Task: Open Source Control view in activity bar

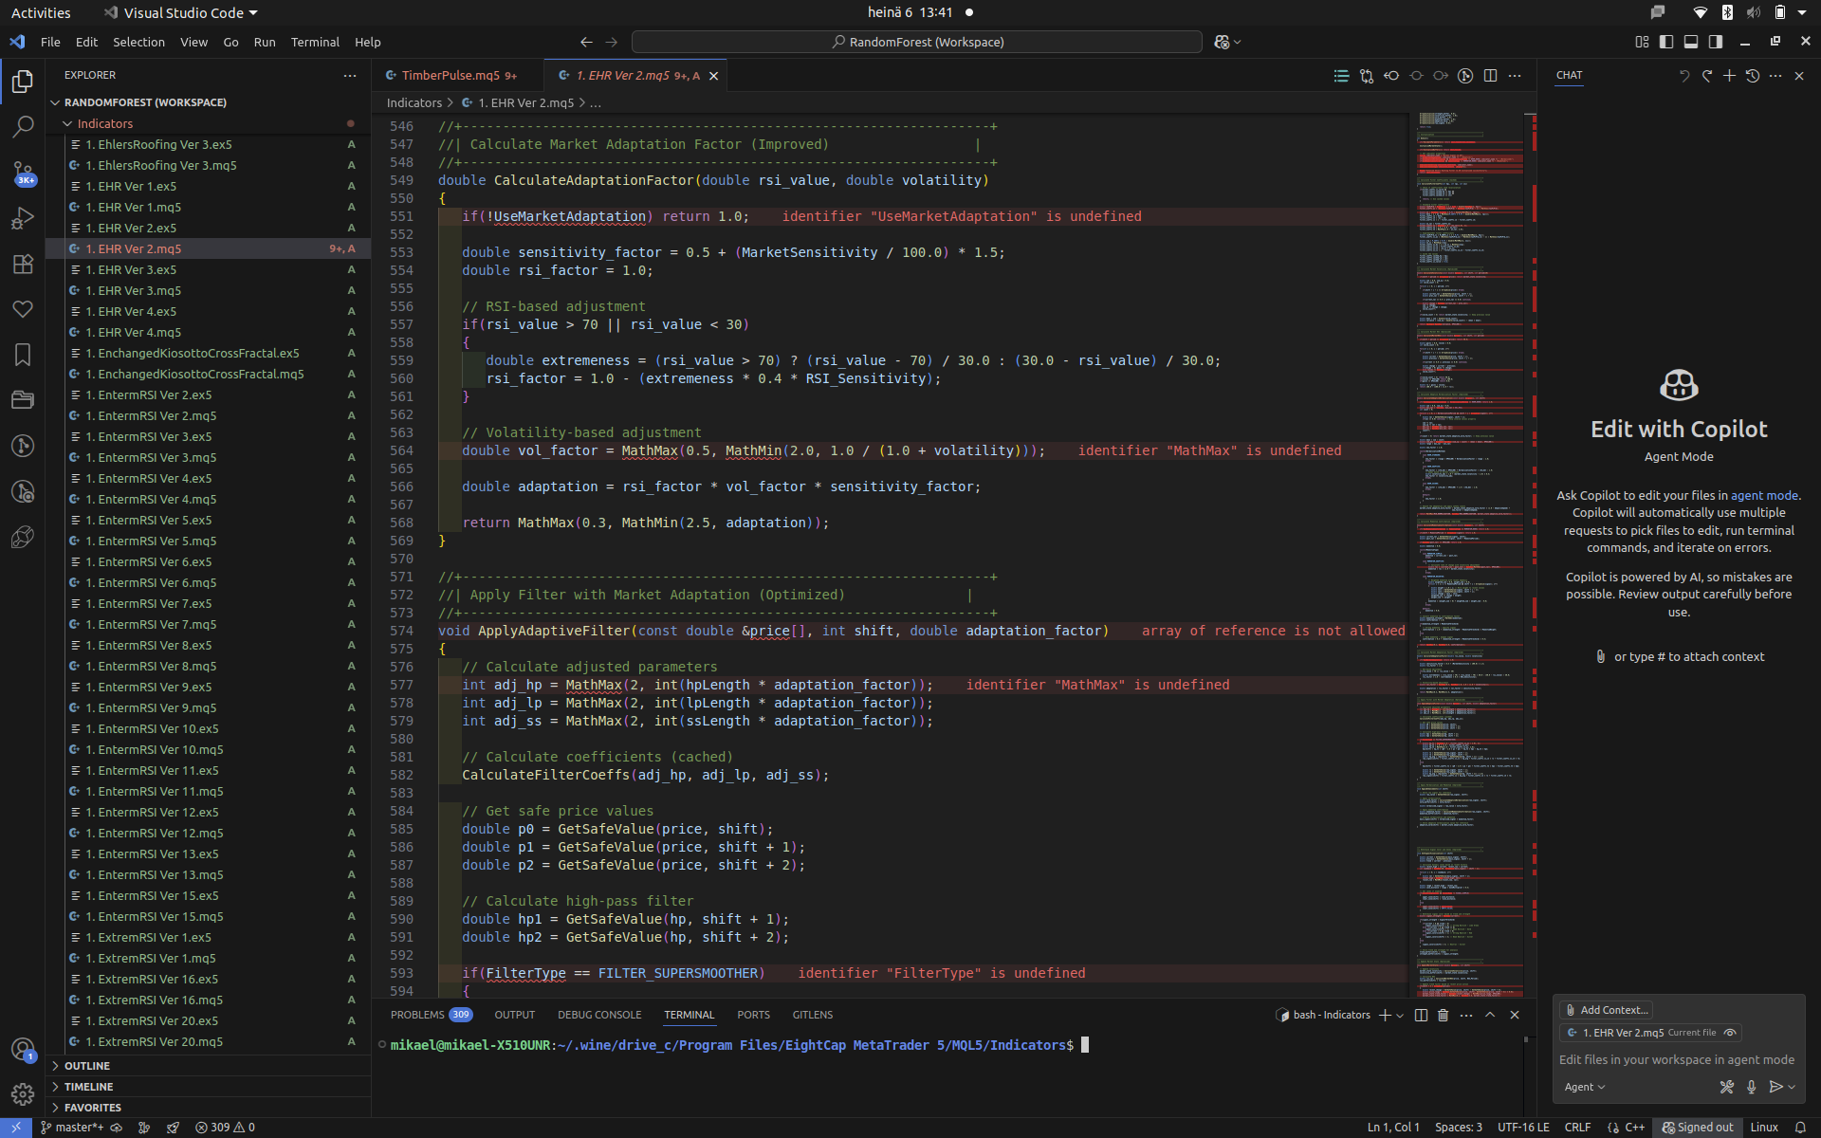Action: pyautogui.click(x=23, y=173)
